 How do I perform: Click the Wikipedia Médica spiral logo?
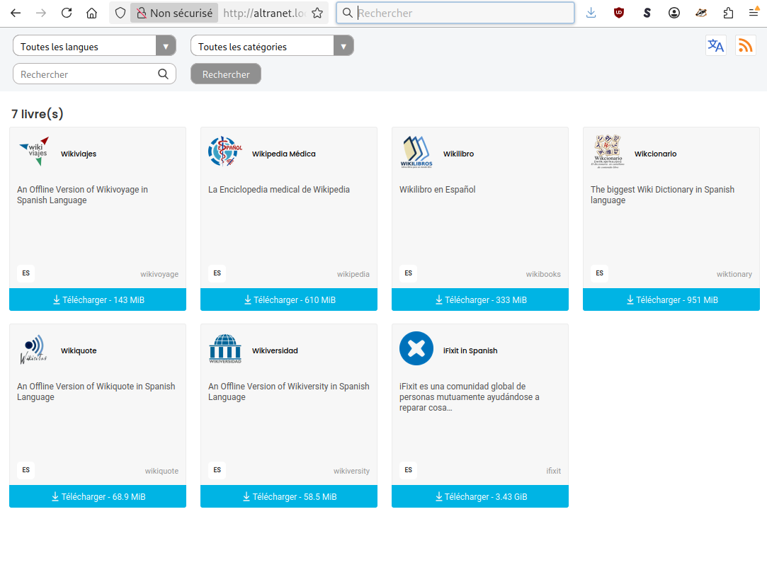pos(224,151)
